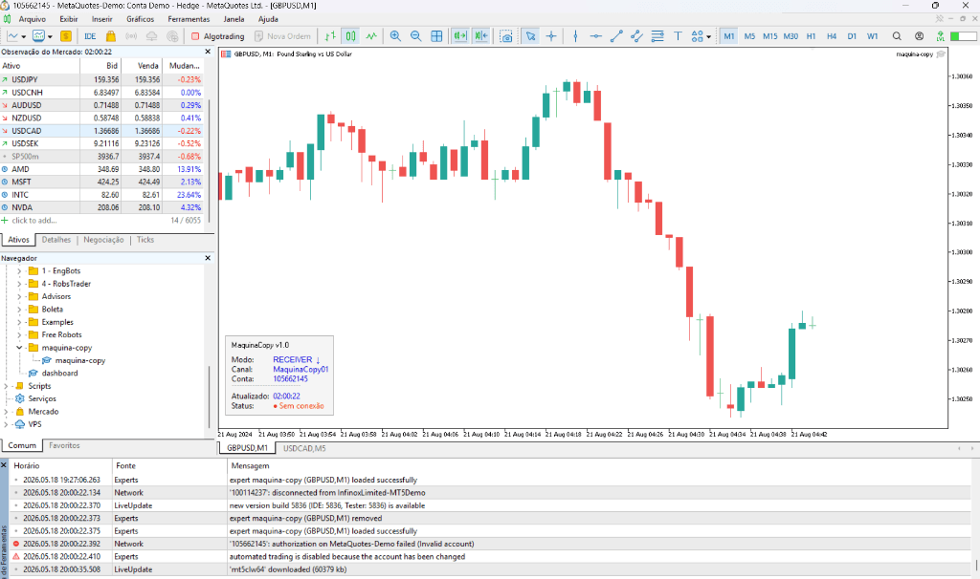Switch to candlestick chart type
Screen dimensions: 980x579
tap(350, 36)
